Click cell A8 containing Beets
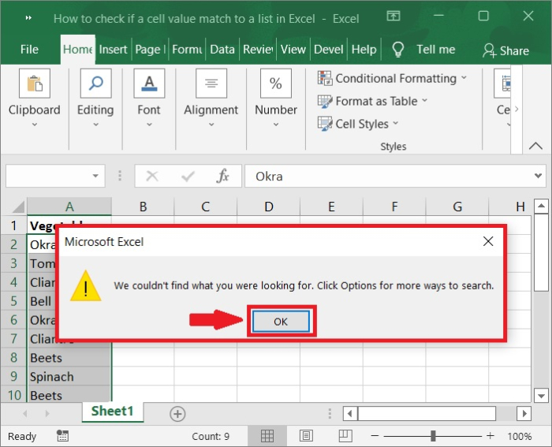Image resolution: width=552 pixels, height=447 pixels. tap(69, 358)
